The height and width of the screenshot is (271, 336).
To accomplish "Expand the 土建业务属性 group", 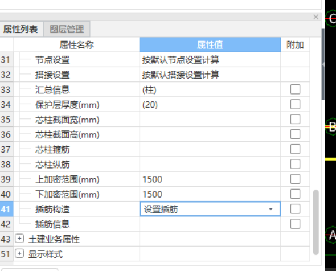I will [19, 239].
